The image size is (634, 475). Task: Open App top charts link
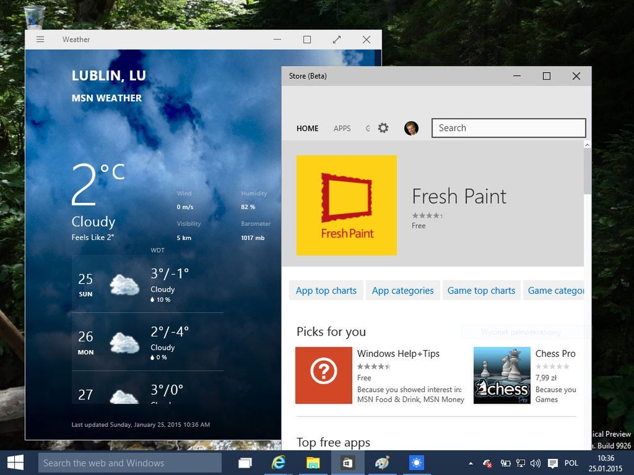[326, 291]
